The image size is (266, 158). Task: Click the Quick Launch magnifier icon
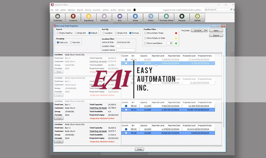pyautogui.click(x=231, y=10)
